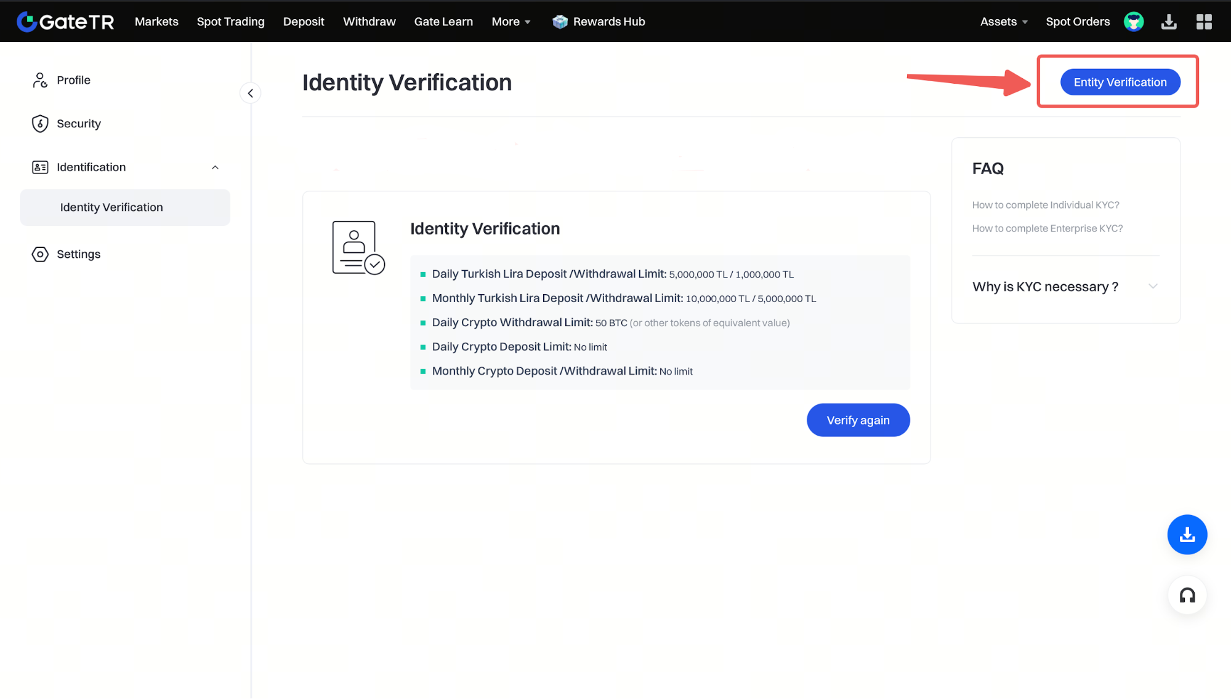Image resolution: width=1231 pixels, height=699 pixels.
Task: Click the GateTR logo
Action: (65, 22)
